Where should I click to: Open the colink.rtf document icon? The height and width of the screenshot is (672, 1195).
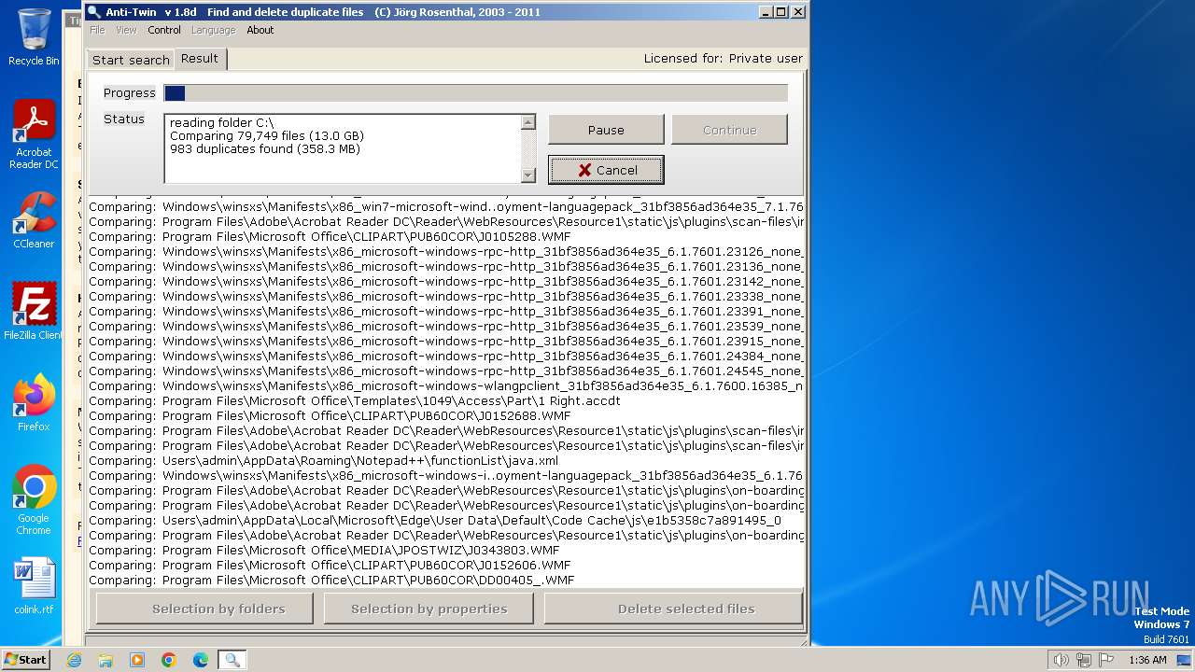34,585
